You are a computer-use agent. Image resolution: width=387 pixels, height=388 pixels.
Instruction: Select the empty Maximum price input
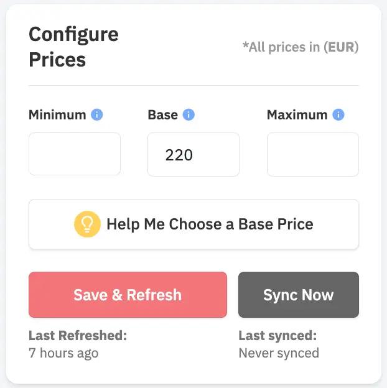pos(313,154)
